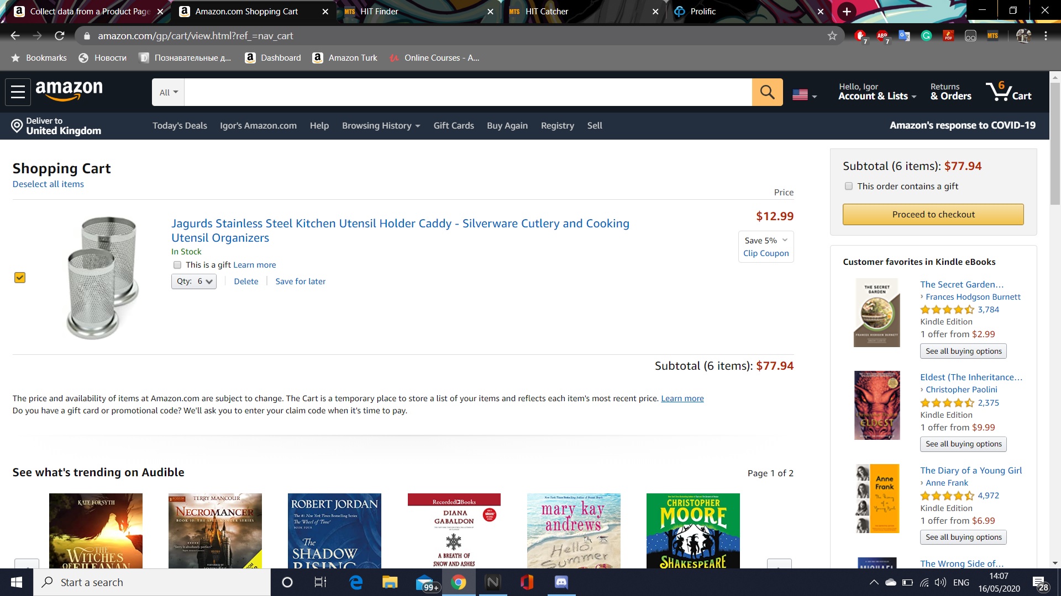Open the Windows Start menu
Screen dimensions: 1061x596
[x=17, y=582]
